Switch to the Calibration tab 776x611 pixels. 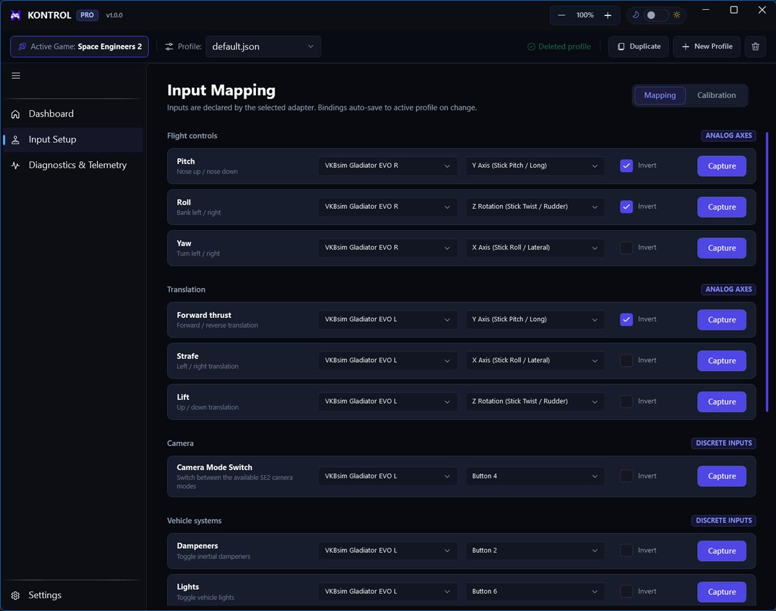pyautogui.click(x=716, y=96)
